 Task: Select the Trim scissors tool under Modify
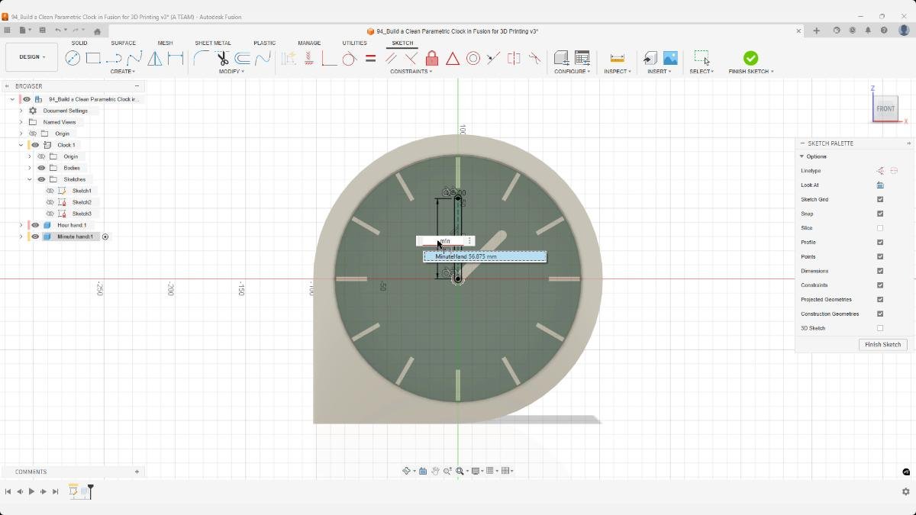point(222,58)
